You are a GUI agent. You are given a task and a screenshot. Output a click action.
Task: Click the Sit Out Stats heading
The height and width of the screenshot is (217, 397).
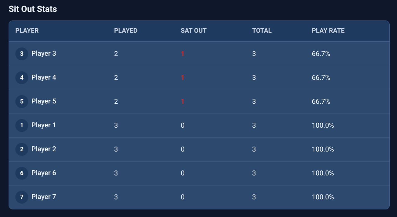point(33,9)
